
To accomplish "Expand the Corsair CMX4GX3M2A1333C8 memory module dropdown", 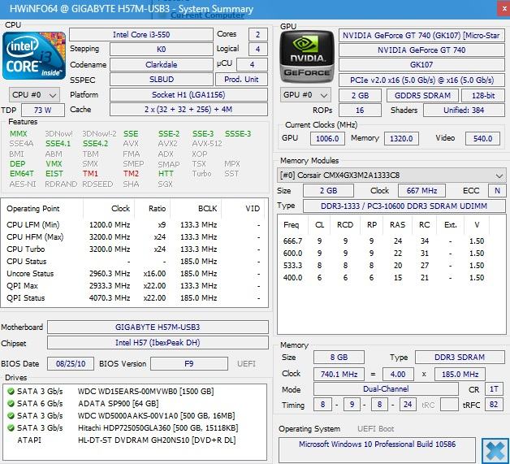I will click(x=391, y=176).
